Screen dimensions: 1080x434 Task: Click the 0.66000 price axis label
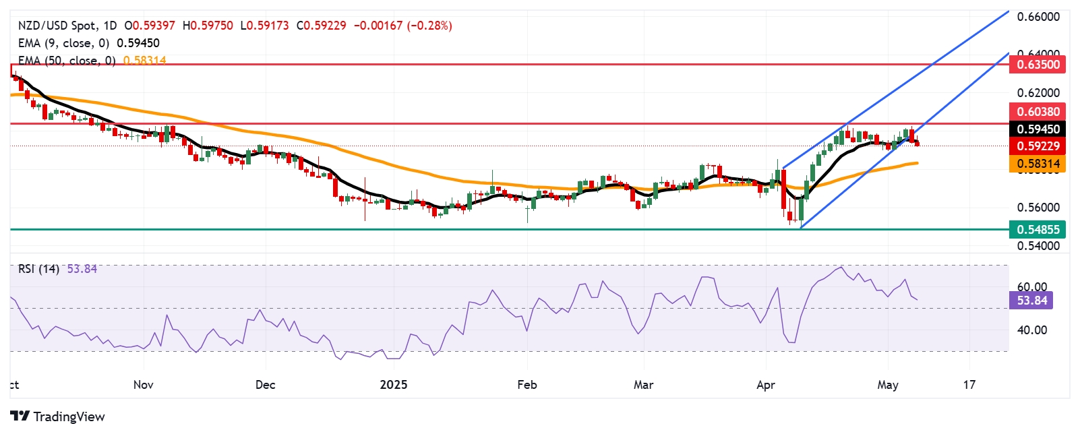coord(1038,17)
